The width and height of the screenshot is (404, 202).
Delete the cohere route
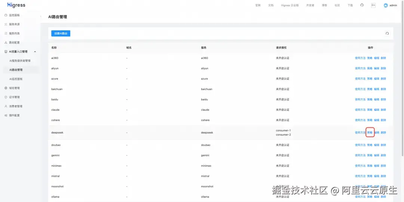(383, 120)
